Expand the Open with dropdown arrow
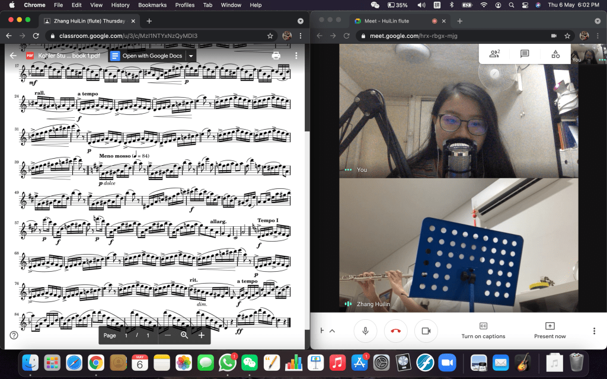The image size is (607, 379). click(191, 56)
